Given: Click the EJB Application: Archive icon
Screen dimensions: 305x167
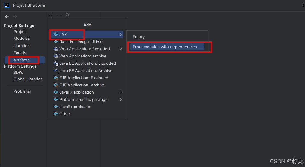Looking at the screenshot, I should (x=56, y=85).
